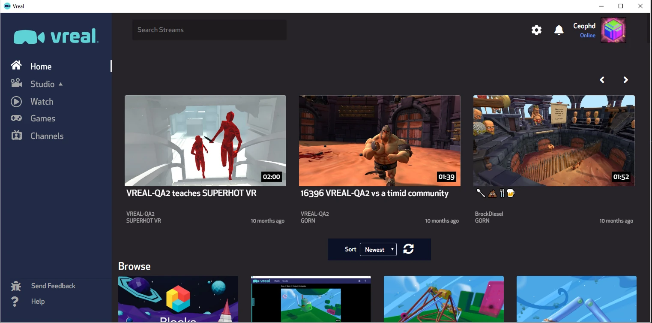This screenshot has height=323, width=652.
Task: Open the SUPERHOT VR video thumbnail
Action: (x=205, y=141)
